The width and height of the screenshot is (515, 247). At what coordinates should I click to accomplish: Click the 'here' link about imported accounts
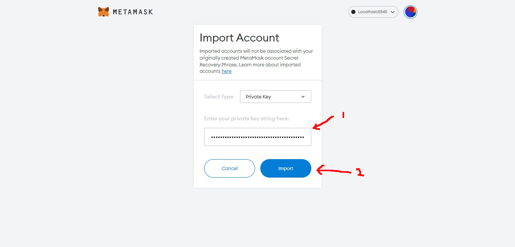(x=226, y=71)
